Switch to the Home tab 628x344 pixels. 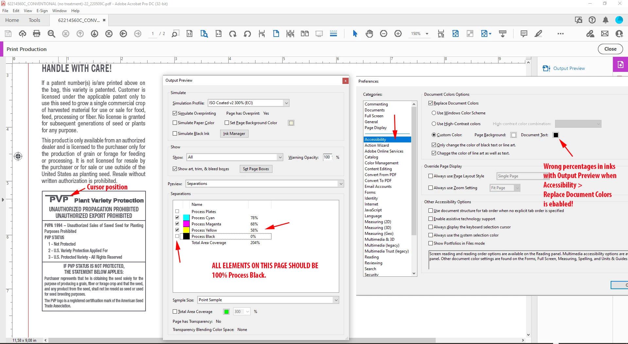(12, 20)
